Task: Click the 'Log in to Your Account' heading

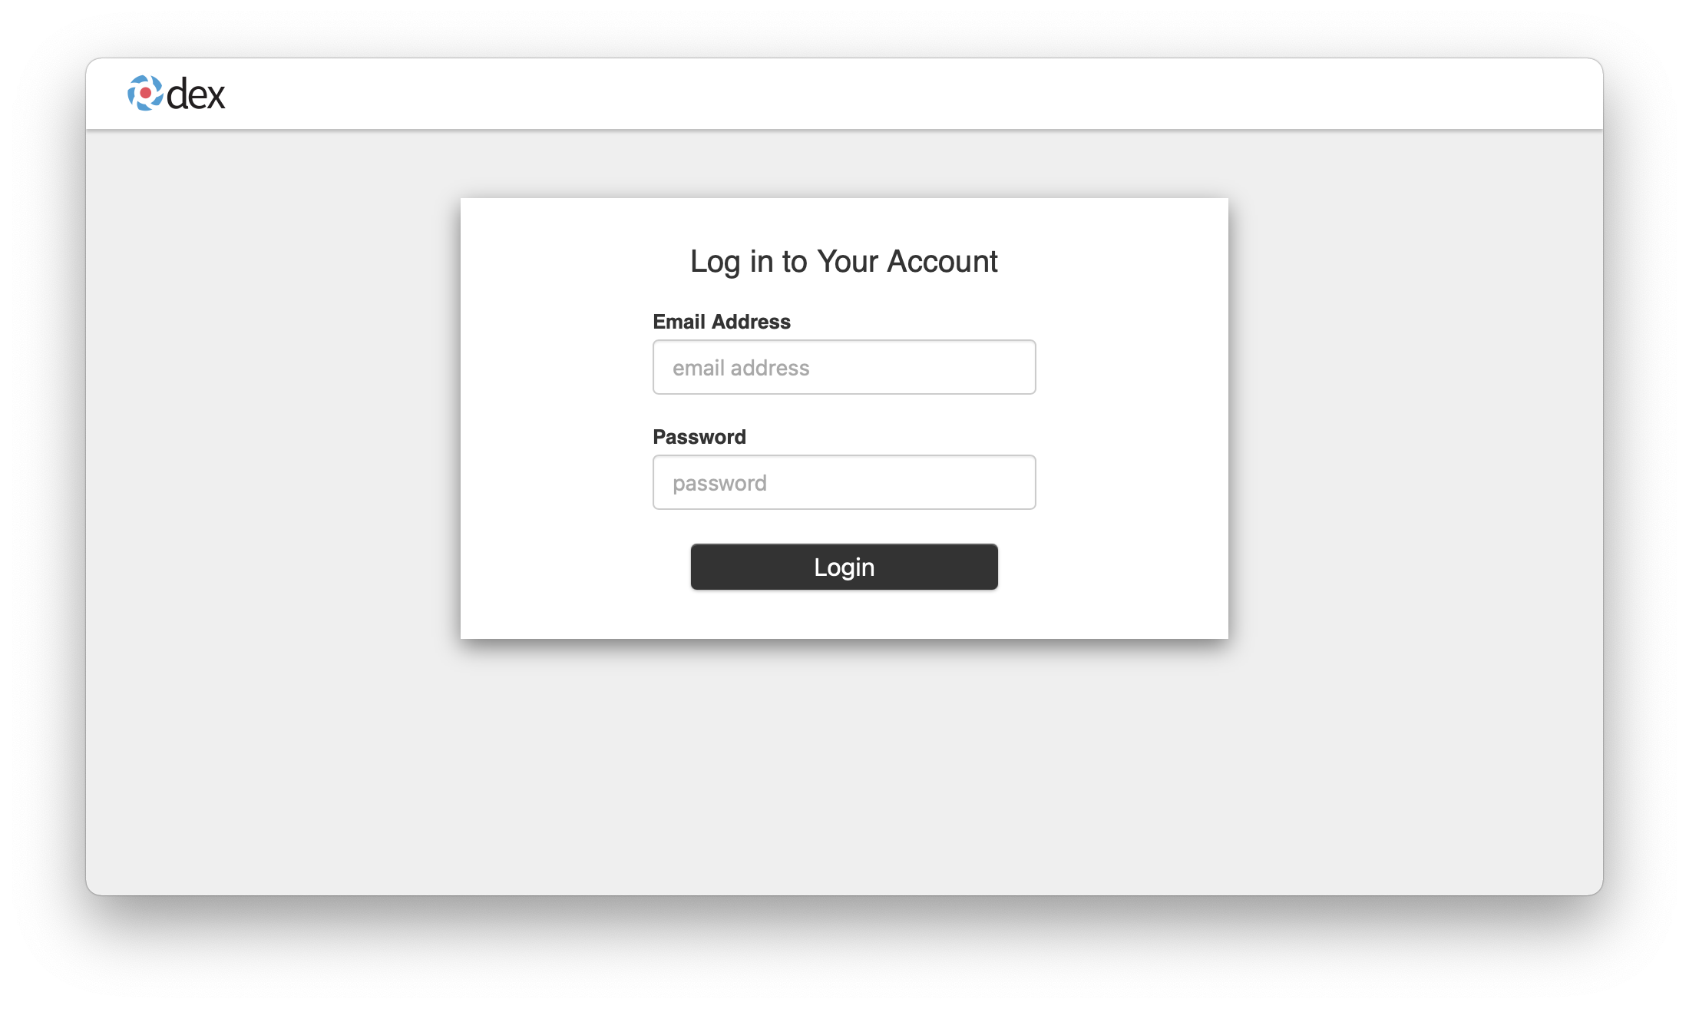Action: 844,262
